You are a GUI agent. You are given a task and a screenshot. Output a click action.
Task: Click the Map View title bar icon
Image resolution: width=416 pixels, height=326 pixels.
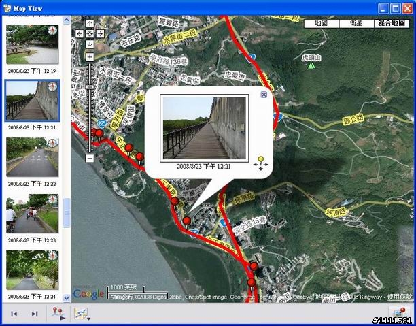click(7, 8)
